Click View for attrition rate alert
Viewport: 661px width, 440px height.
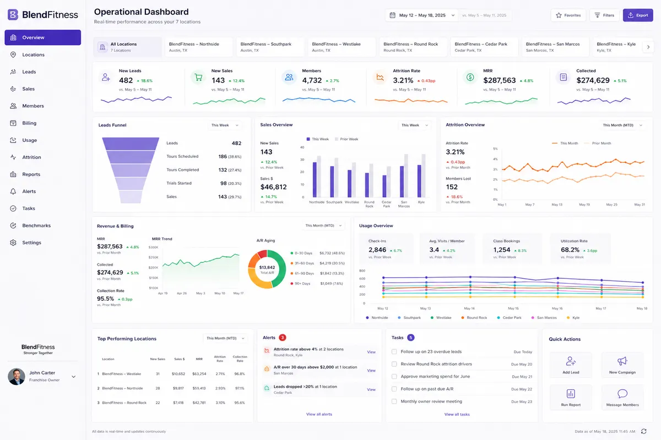[371, 352]
